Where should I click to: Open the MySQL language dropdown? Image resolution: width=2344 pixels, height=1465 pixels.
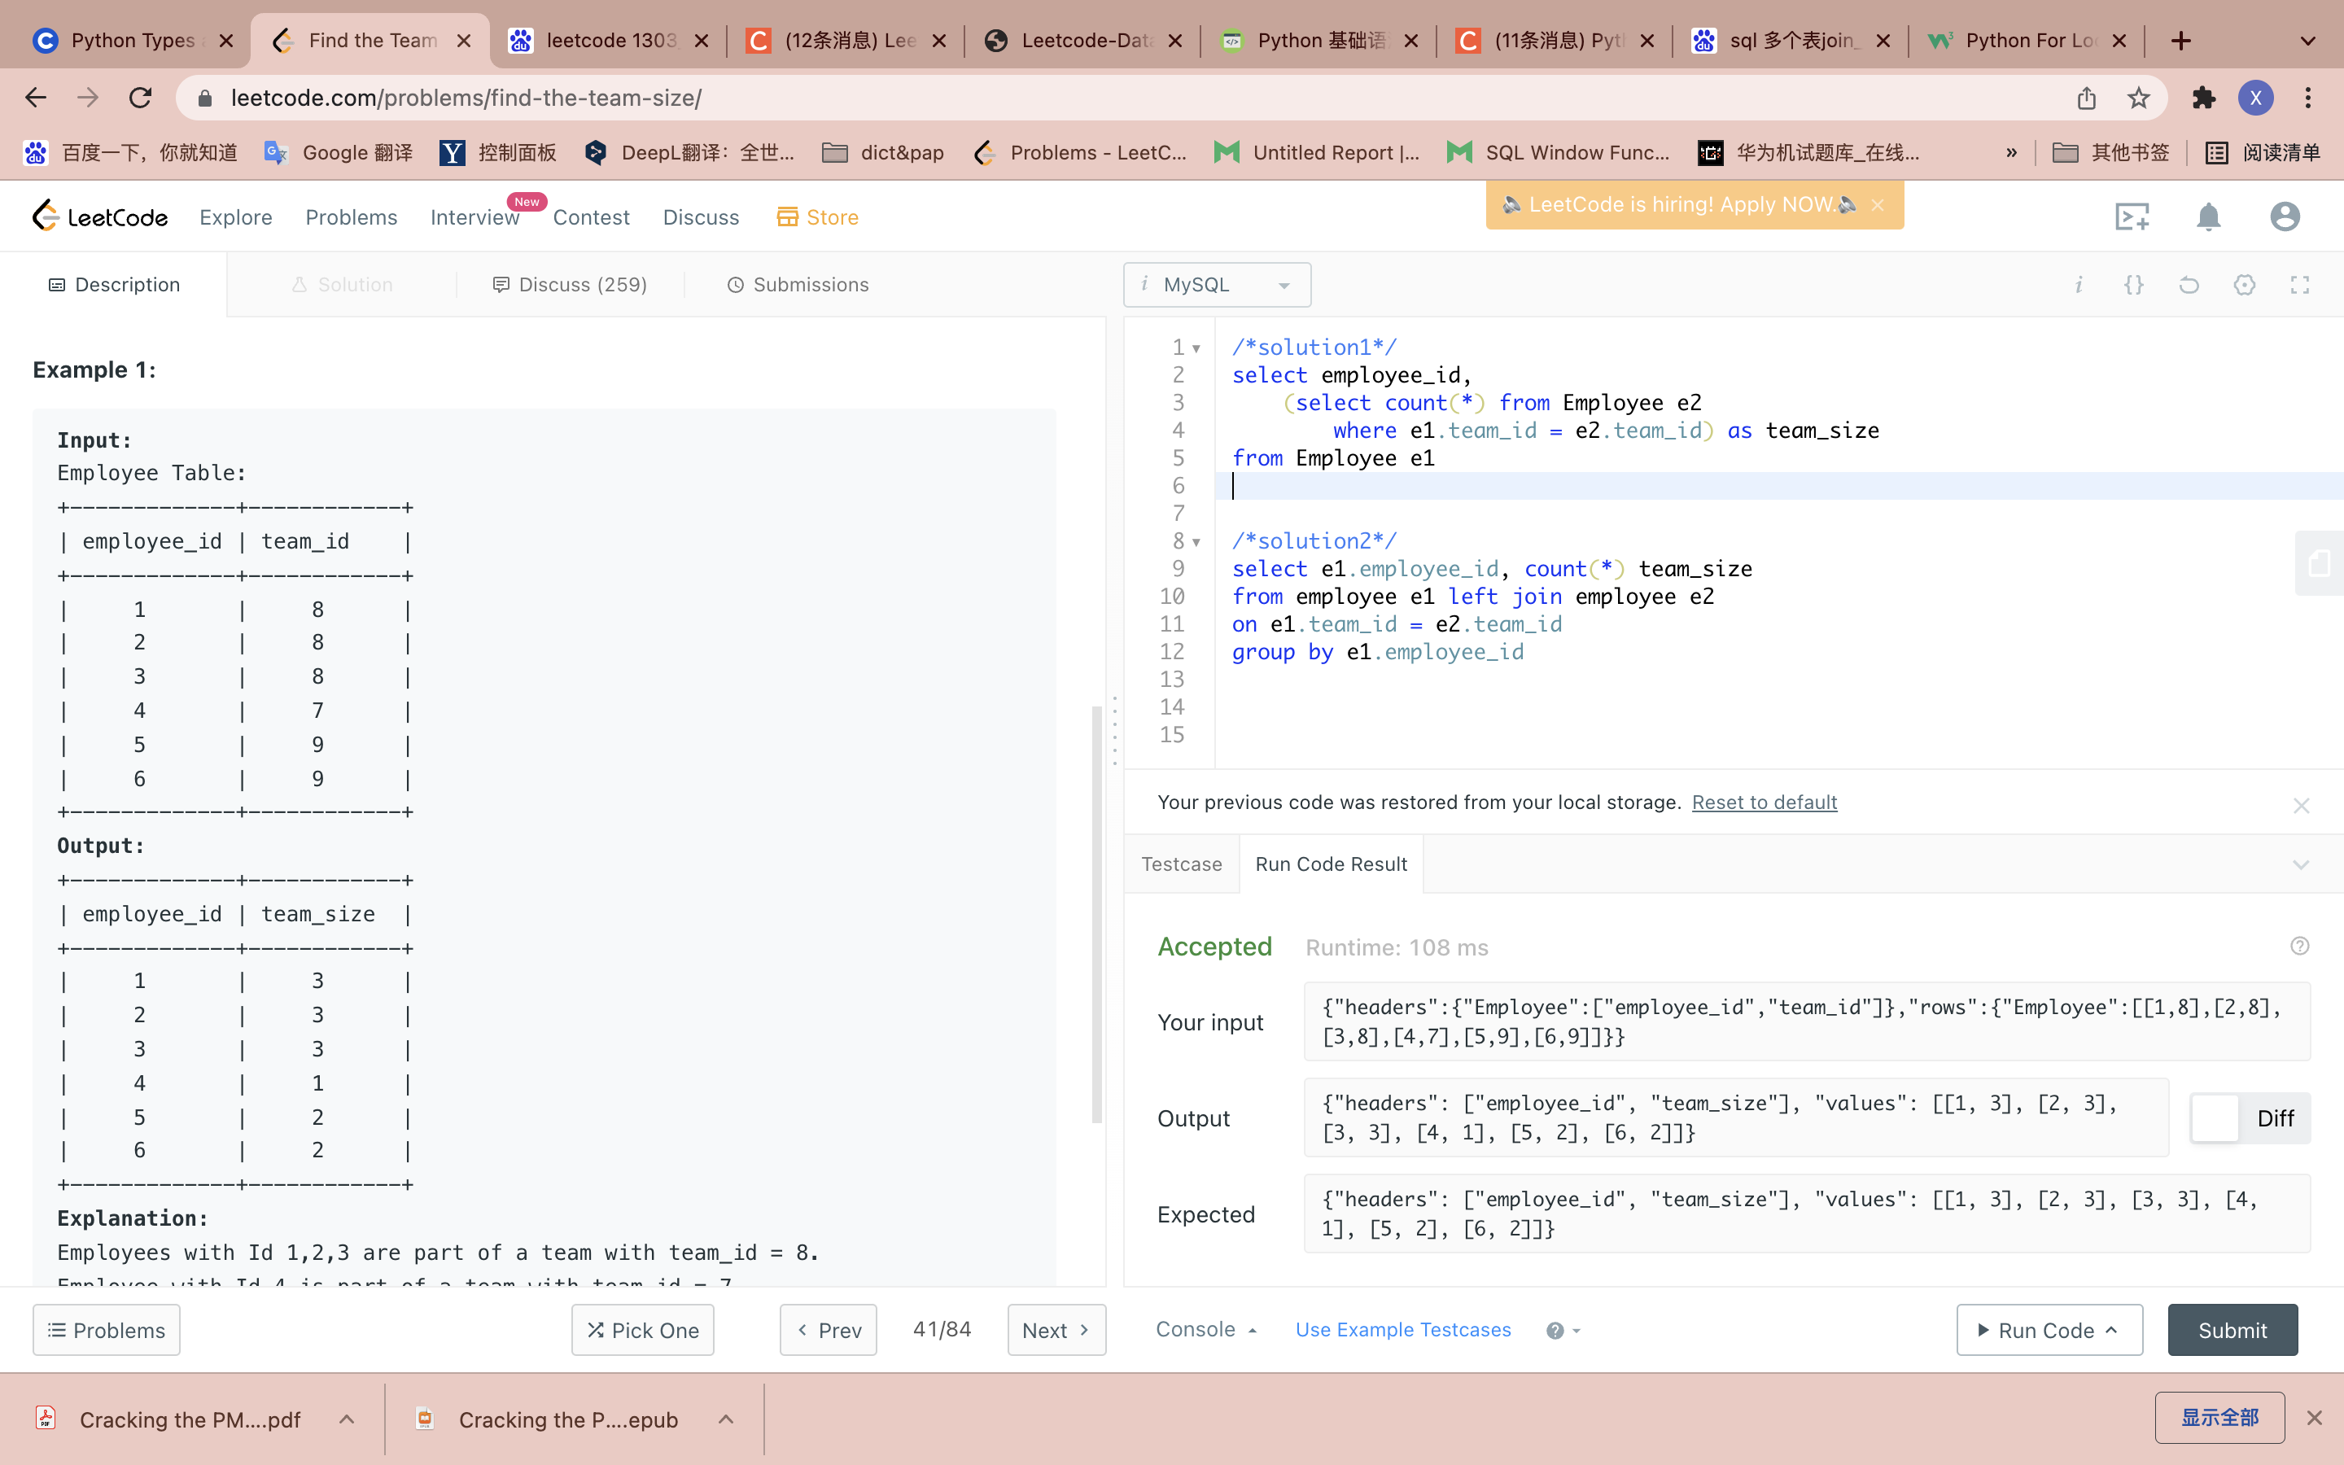(1217, 285)
